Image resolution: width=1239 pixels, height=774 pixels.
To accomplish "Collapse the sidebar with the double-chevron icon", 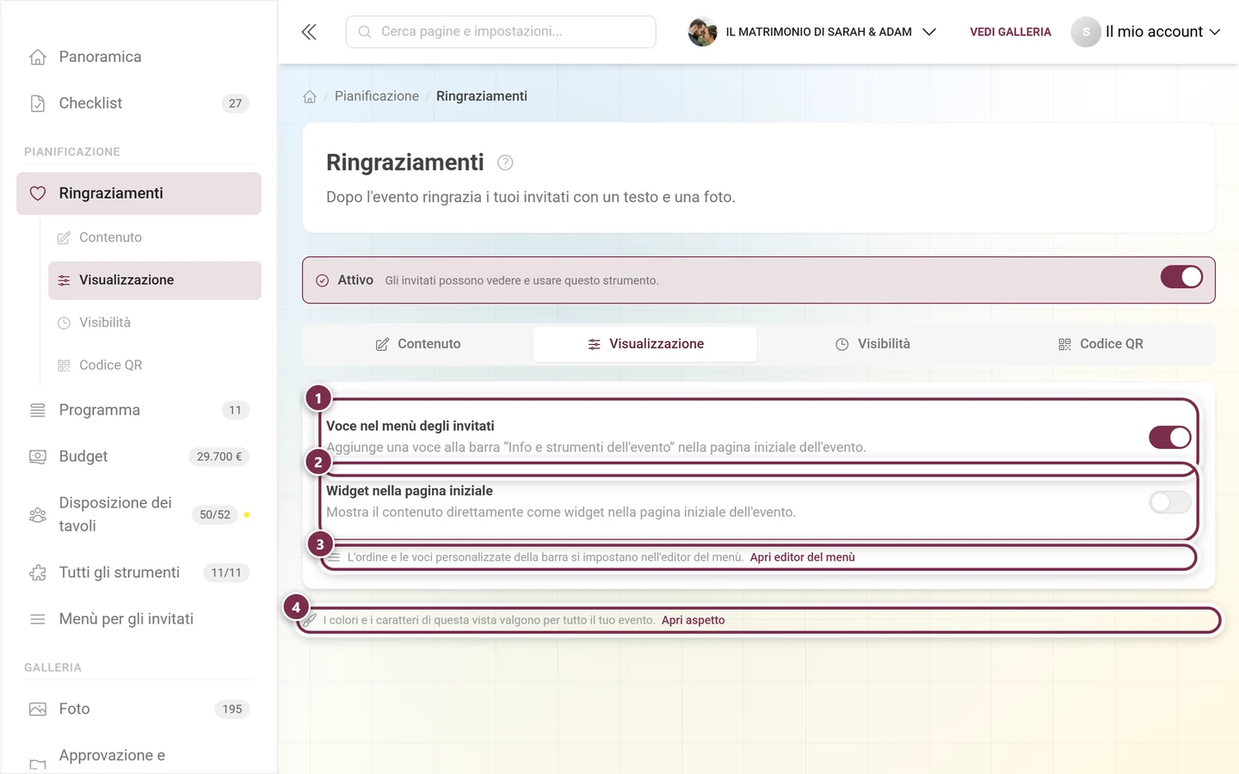I will click(x=309, y=32).
